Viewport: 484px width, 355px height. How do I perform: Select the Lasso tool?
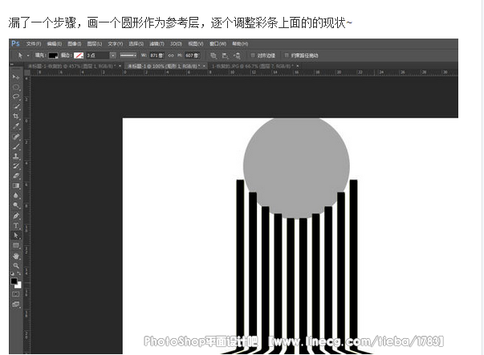[16, 96]
